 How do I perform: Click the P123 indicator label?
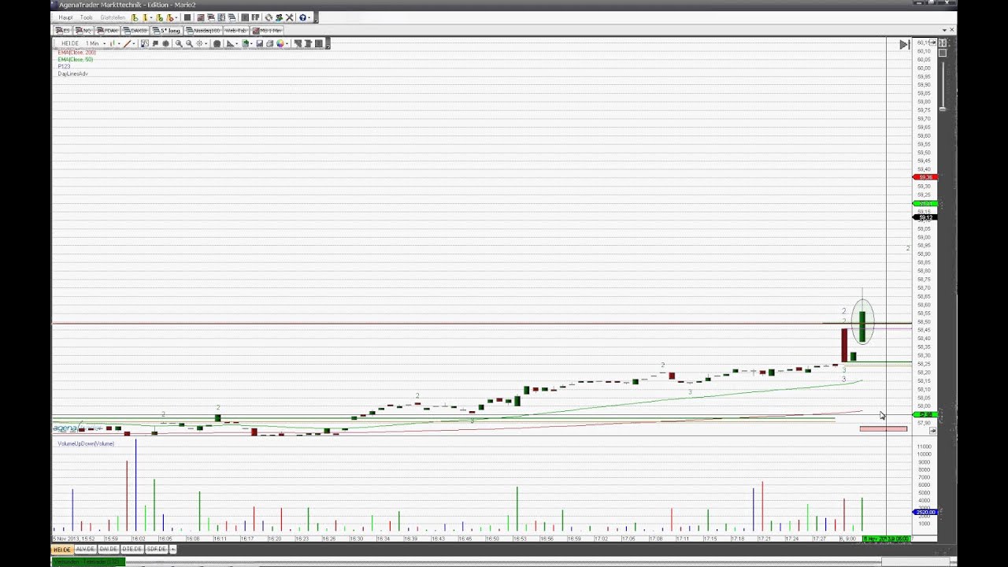point(64,66)
